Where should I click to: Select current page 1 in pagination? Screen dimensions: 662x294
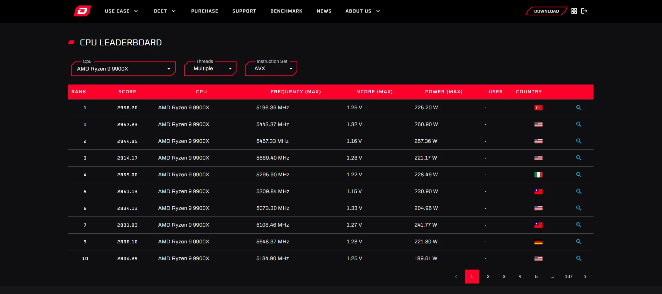point(472,277)
